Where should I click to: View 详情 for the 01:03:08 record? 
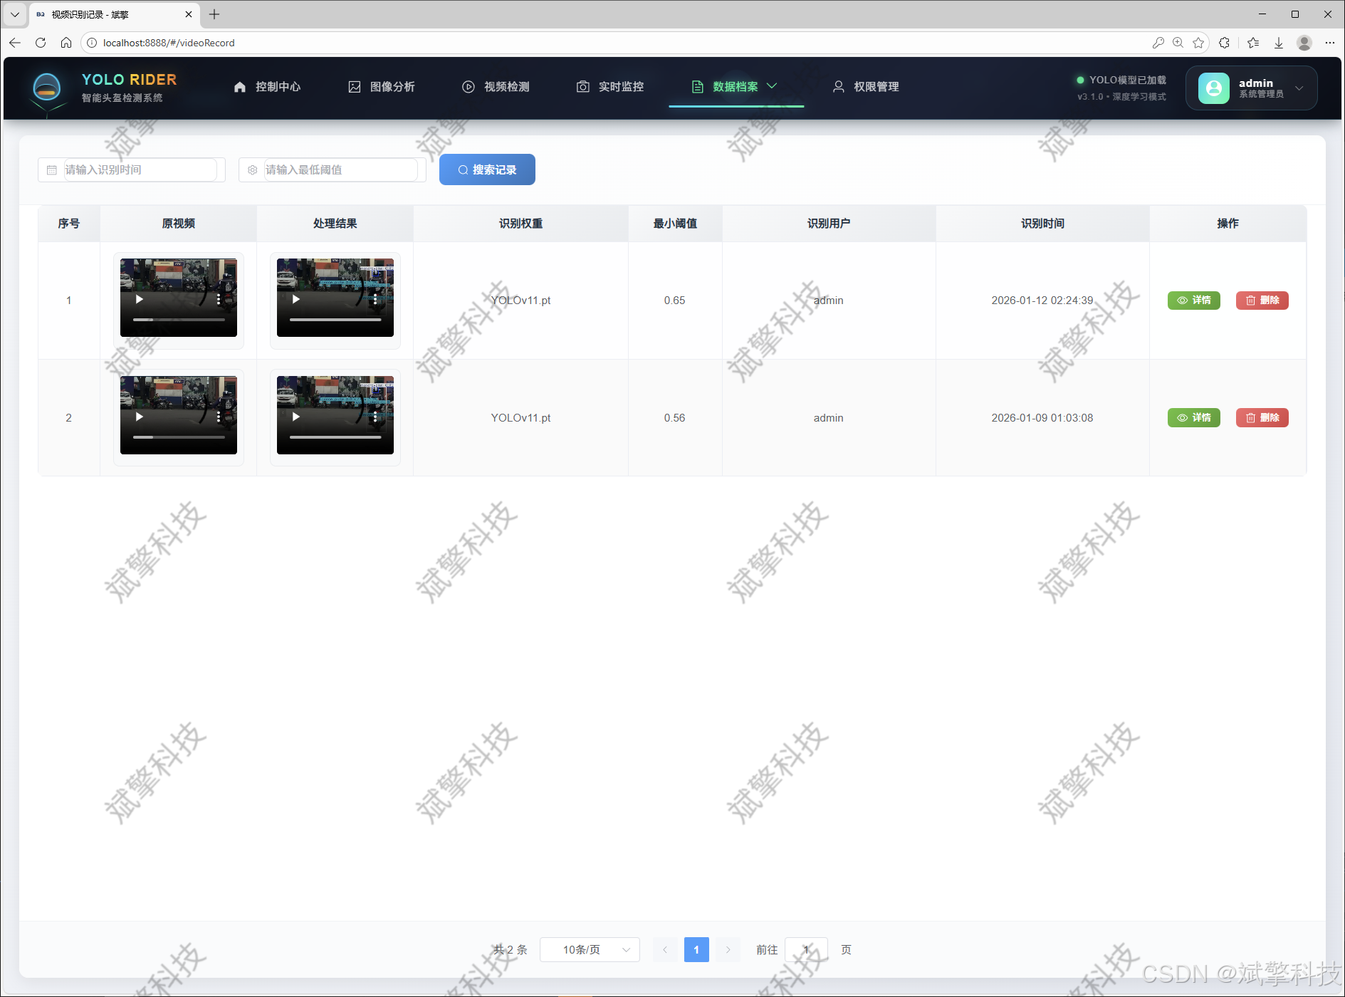1193,418
